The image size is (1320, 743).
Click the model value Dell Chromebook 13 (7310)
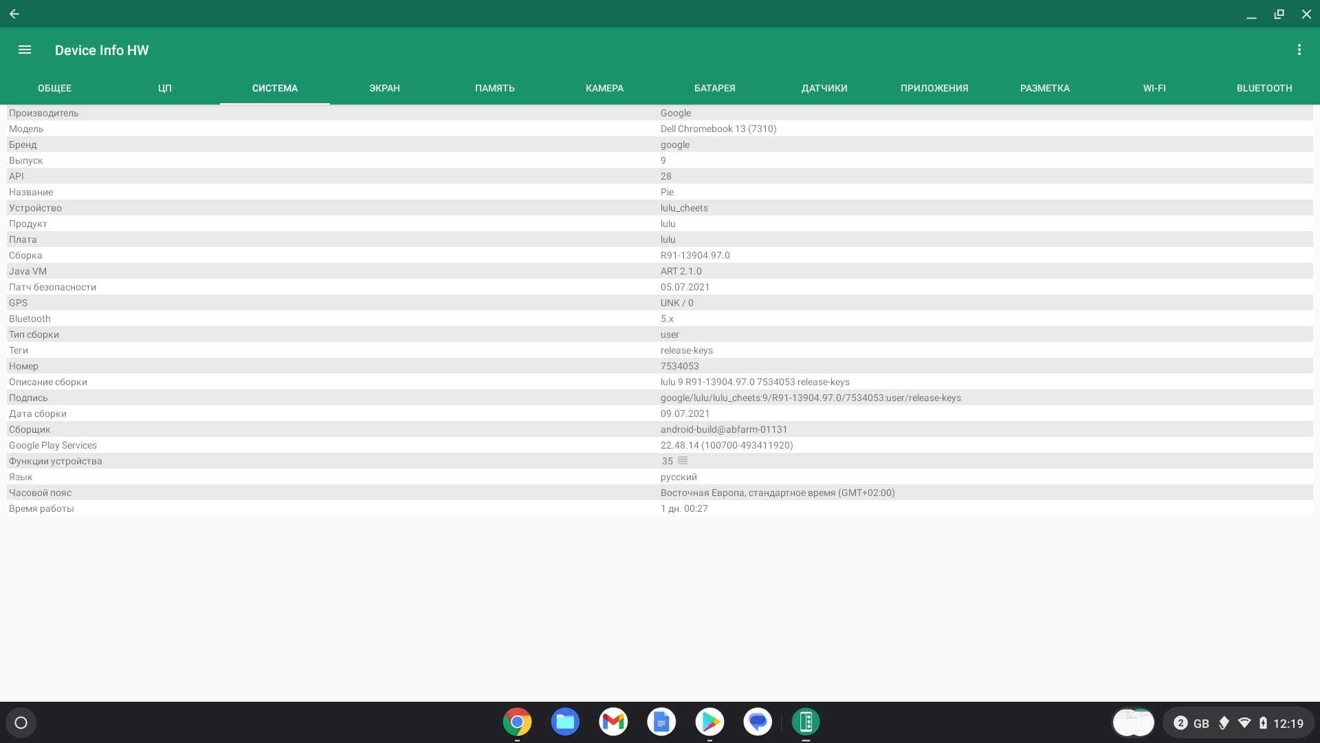coord(718,129)
